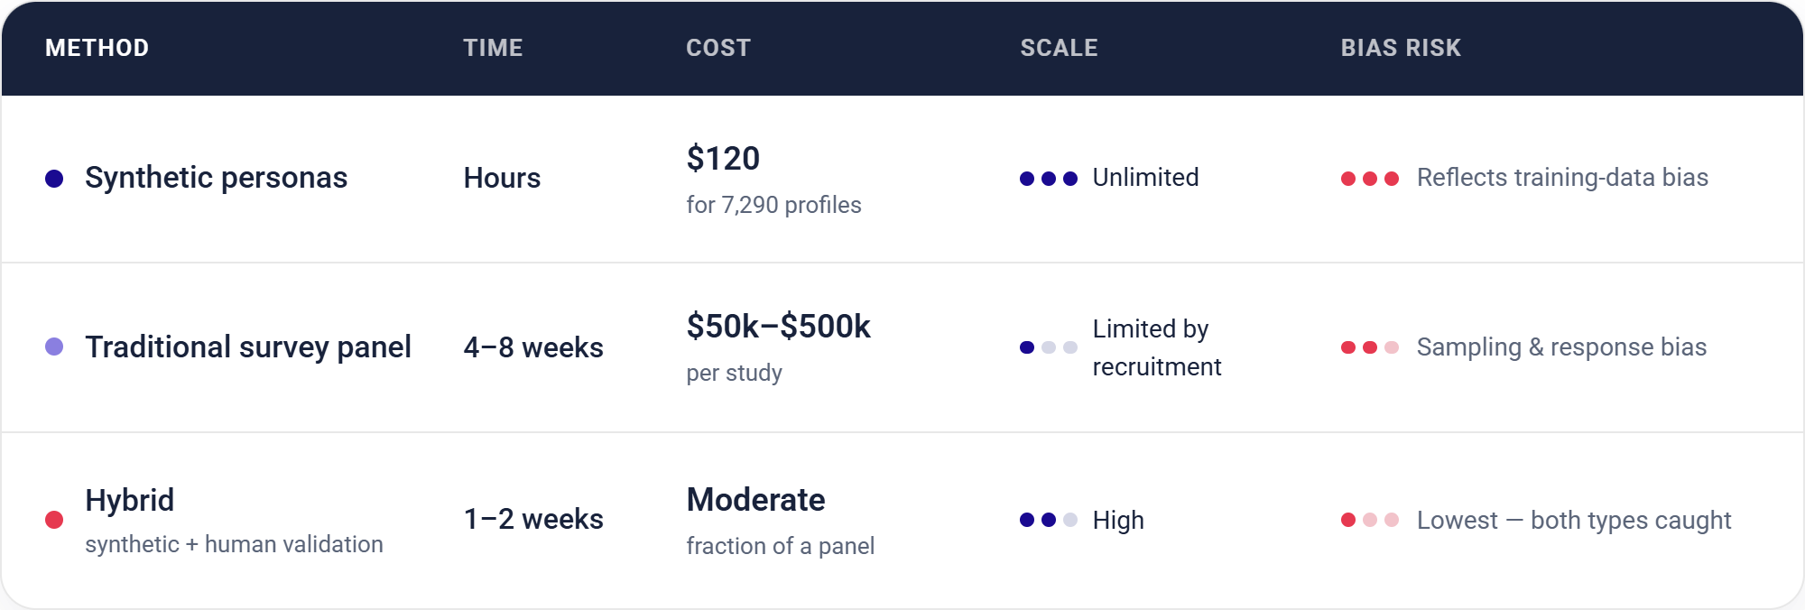Viewport: 1805px width, 610px height.
Task: Click the bias dots for Sampling & response bias
Action: point(1370,347)
